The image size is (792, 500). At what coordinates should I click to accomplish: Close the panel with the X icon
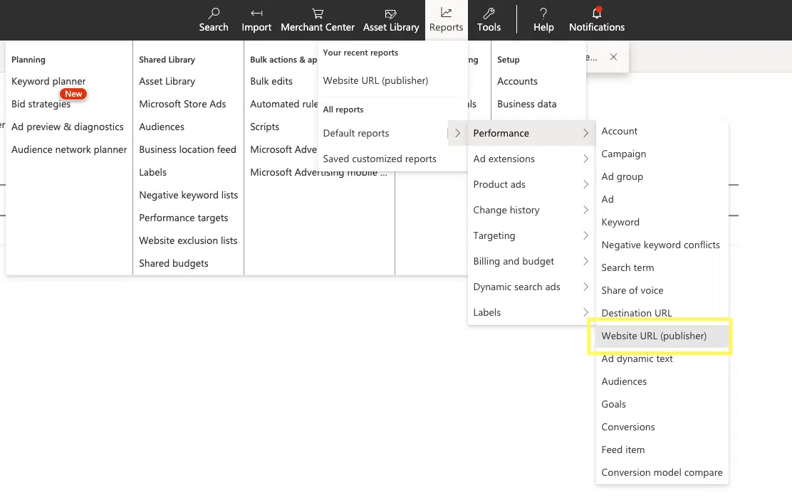coord(613,57)
